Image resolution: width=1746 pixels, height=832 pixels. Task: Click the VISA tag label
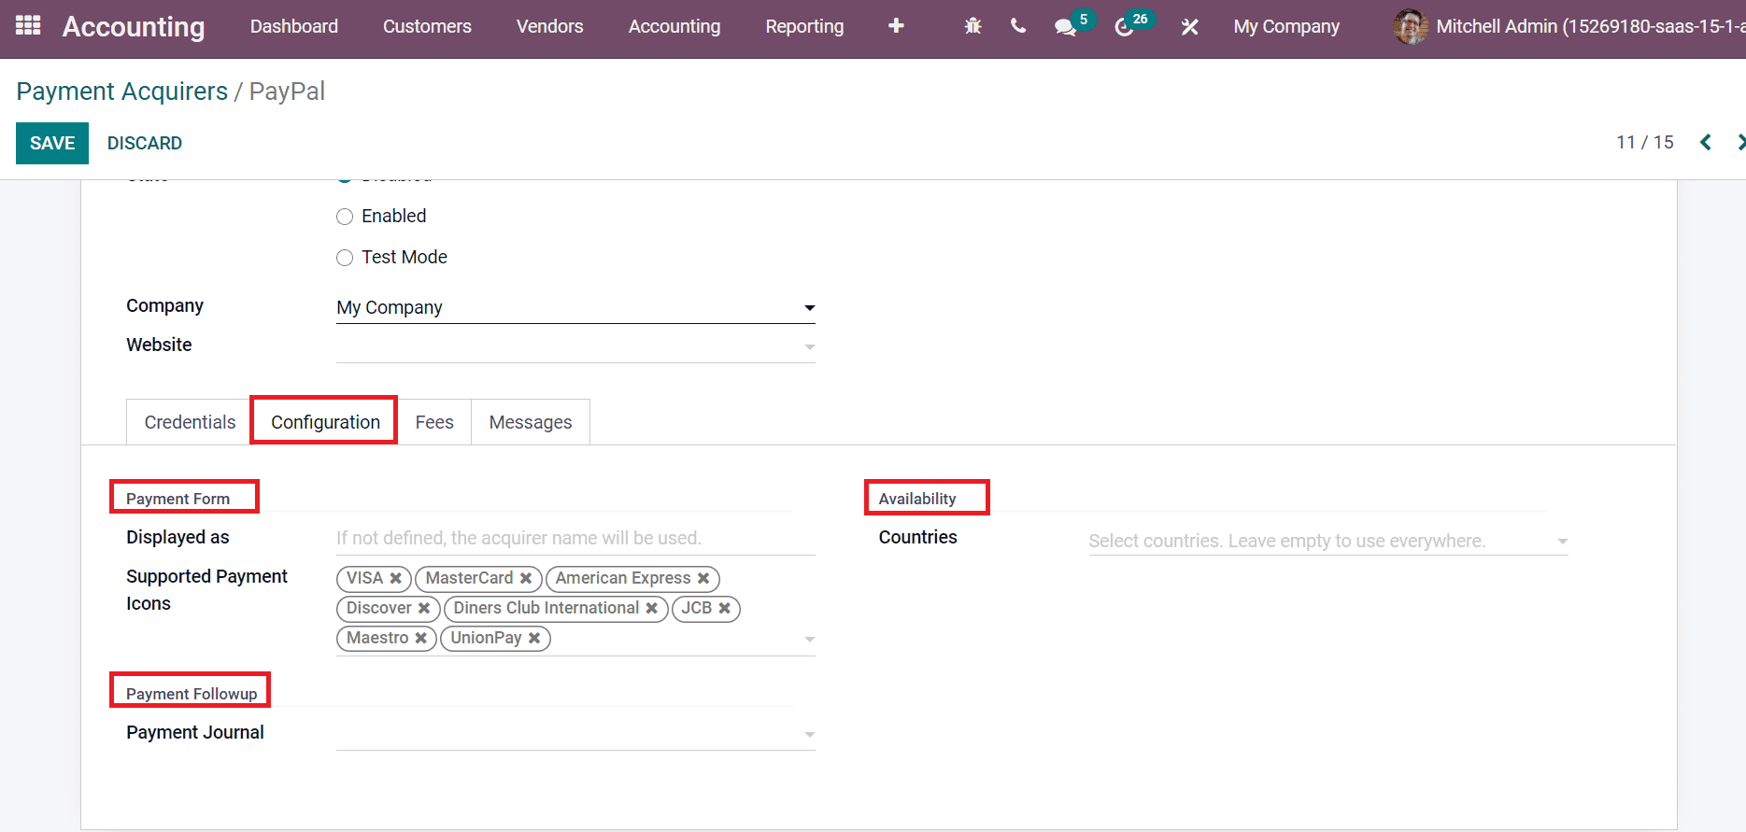364,578
